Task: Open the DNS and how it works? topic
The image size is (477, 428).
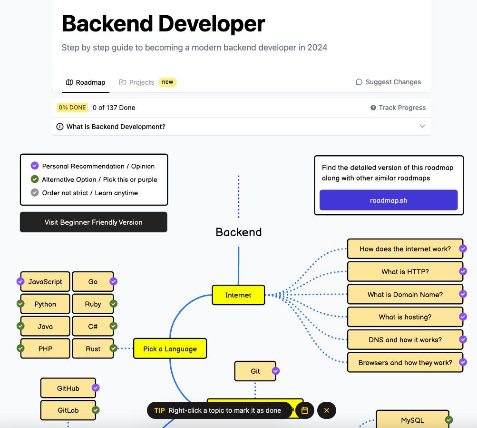Action: click(x=405, y=339)
